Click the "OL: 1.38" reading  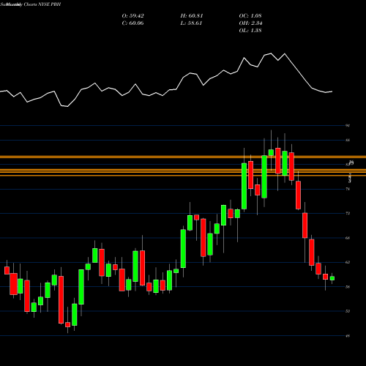coord(250,31)
